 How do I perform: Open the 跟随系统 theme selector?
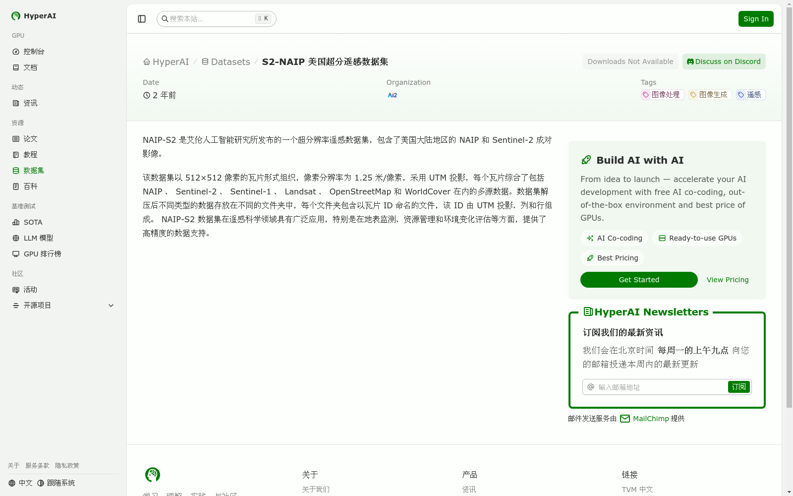click(56, 483)
